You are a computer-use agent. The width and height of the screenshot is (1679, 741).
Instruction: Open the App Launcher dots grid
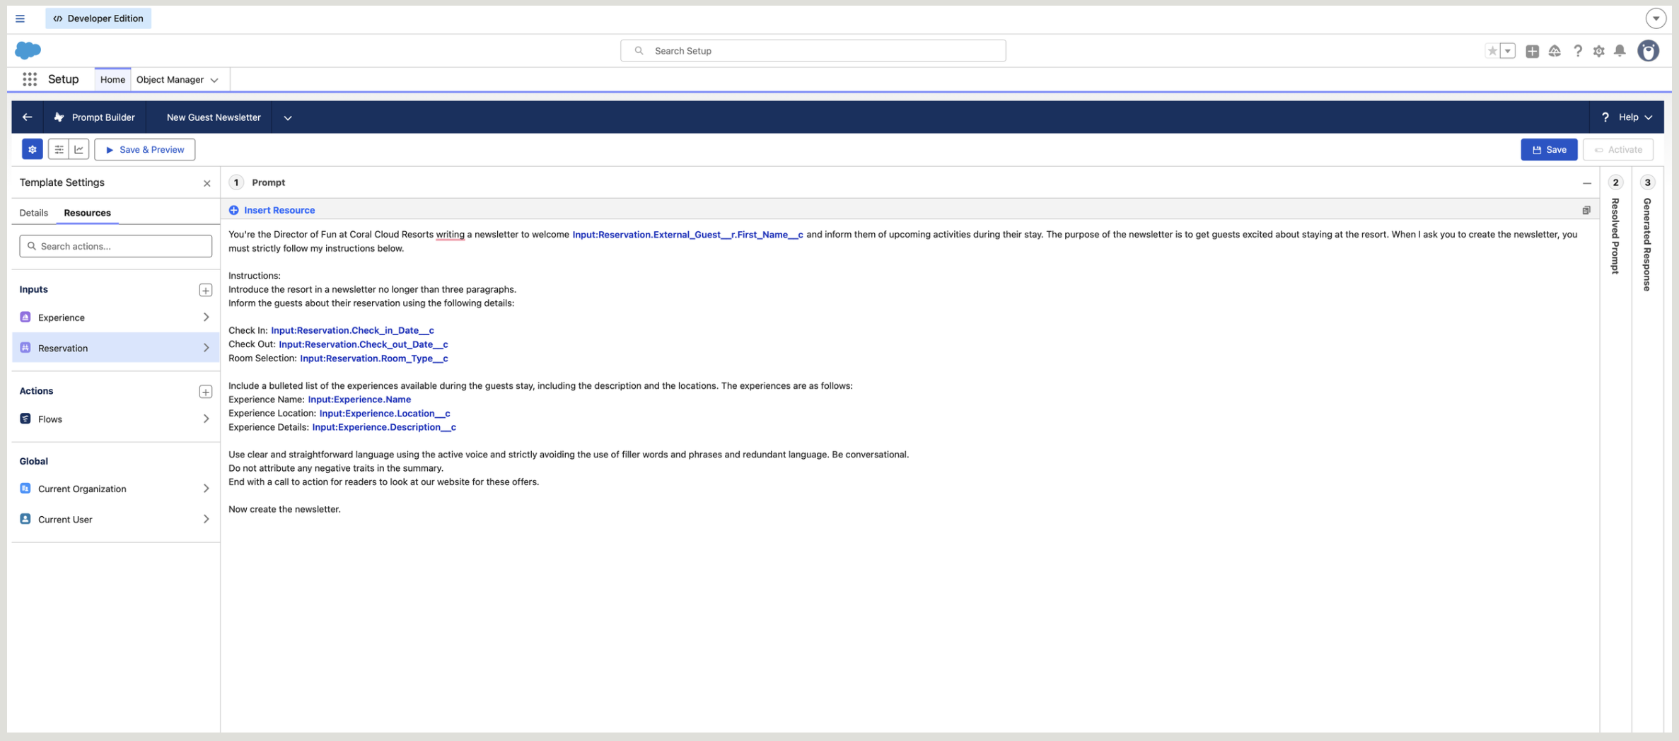point(30,79)
